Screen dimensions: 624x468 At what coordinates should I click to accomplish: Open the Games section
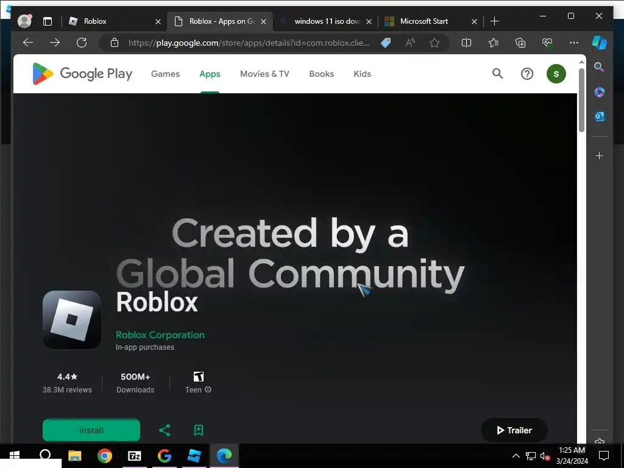(x=166, y=74)
